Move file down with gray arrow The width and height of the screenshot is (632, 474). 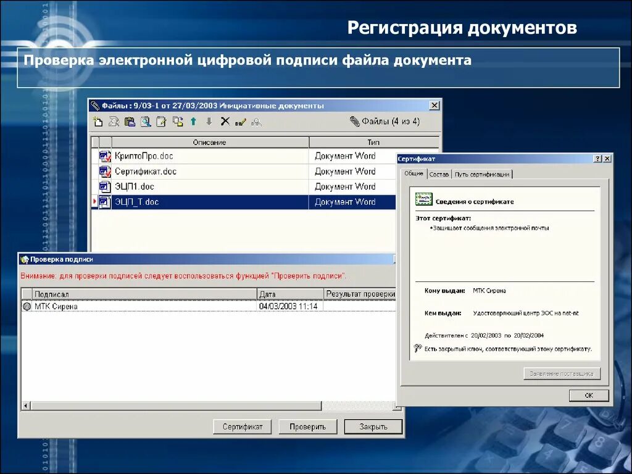click(x=209, y=122)
